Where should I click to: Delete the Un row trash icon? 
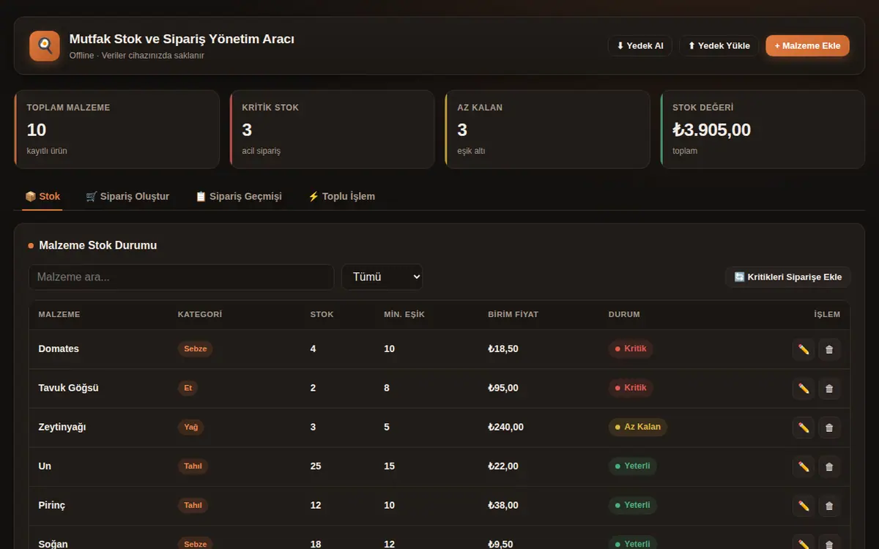click(829, 466)
